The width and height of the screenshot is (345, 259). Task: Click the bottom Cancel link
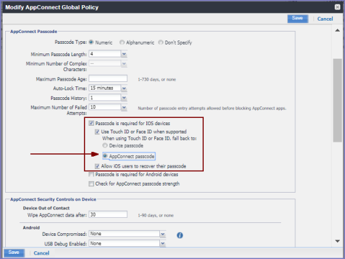pos(41,253)
